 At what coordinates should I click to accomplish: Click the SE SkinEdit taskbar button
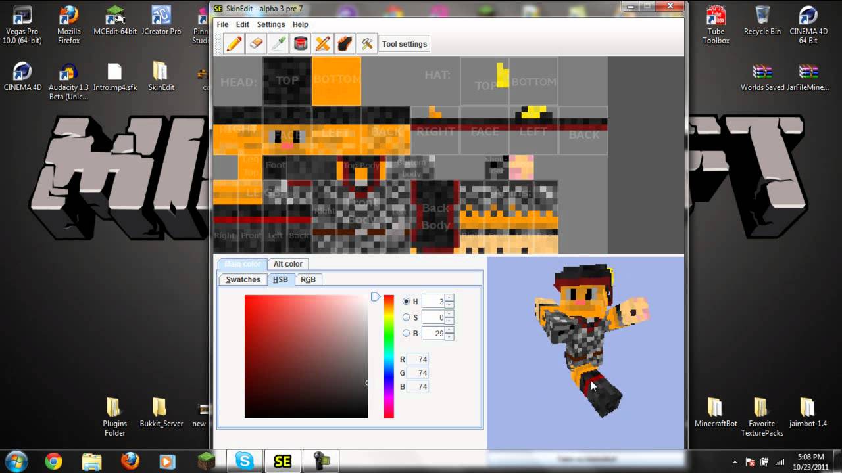click(x=283, y=461)
